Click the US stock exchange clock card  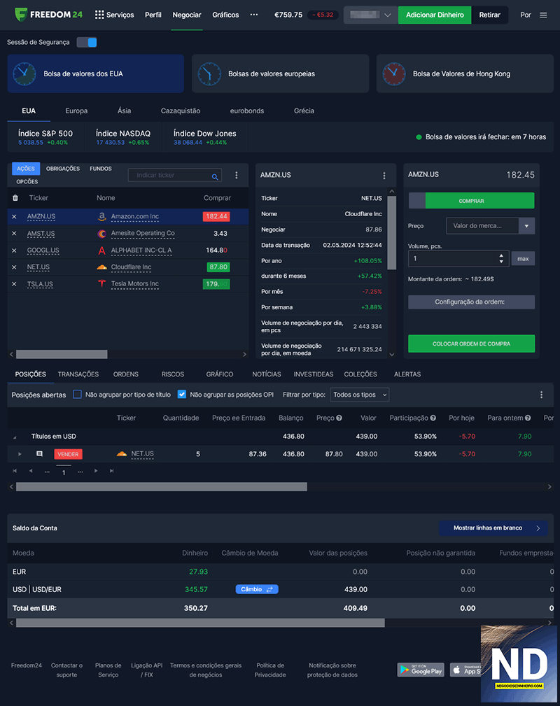coord(95,73)
